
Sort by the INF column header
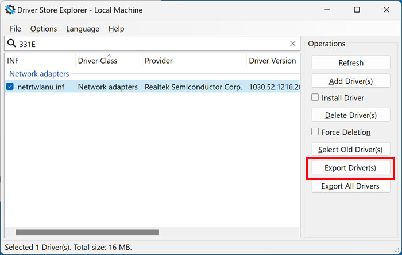tap(40, 61)
